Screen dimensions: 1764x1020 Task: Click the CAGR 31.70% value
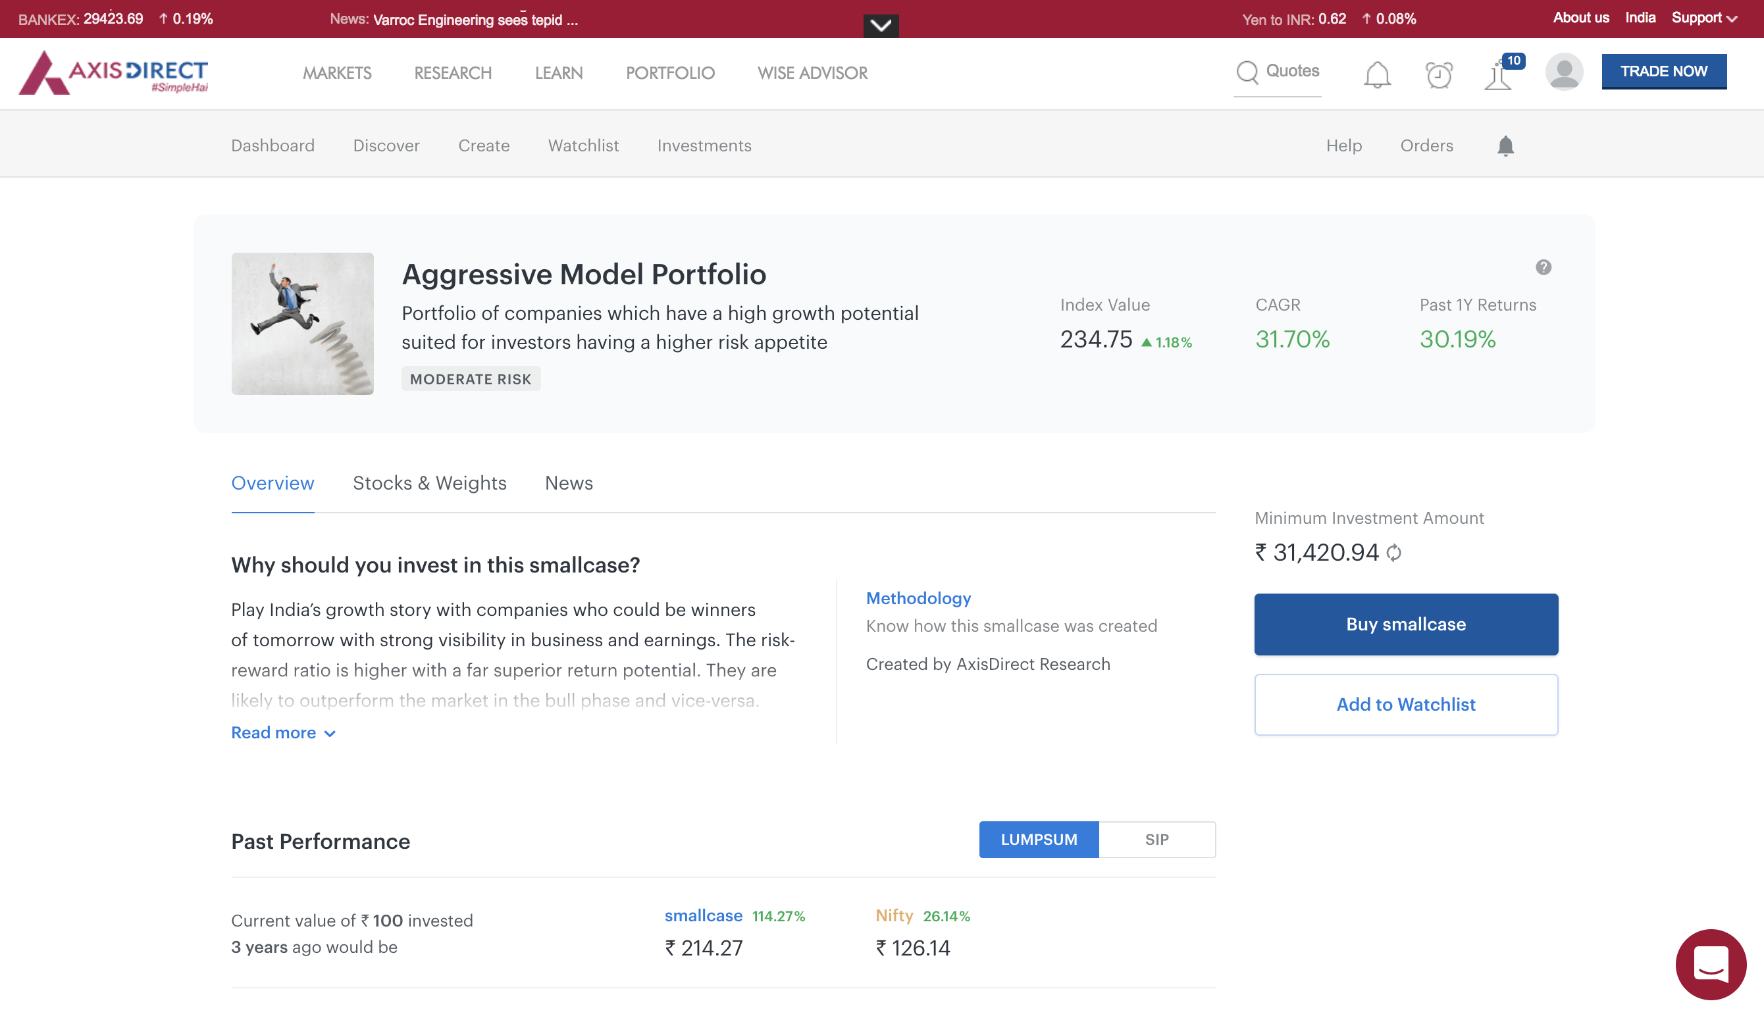click(x=1292, y=340)
